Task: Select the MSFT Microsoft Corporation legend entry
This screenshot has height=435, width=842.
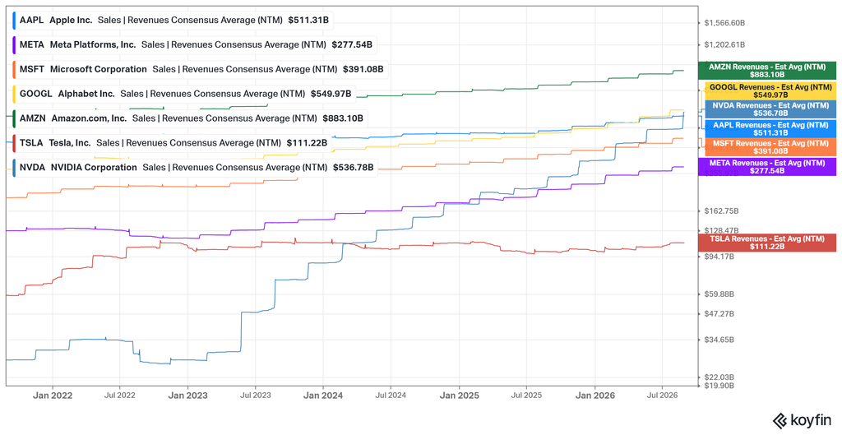Action: click(x=200, y=69)
